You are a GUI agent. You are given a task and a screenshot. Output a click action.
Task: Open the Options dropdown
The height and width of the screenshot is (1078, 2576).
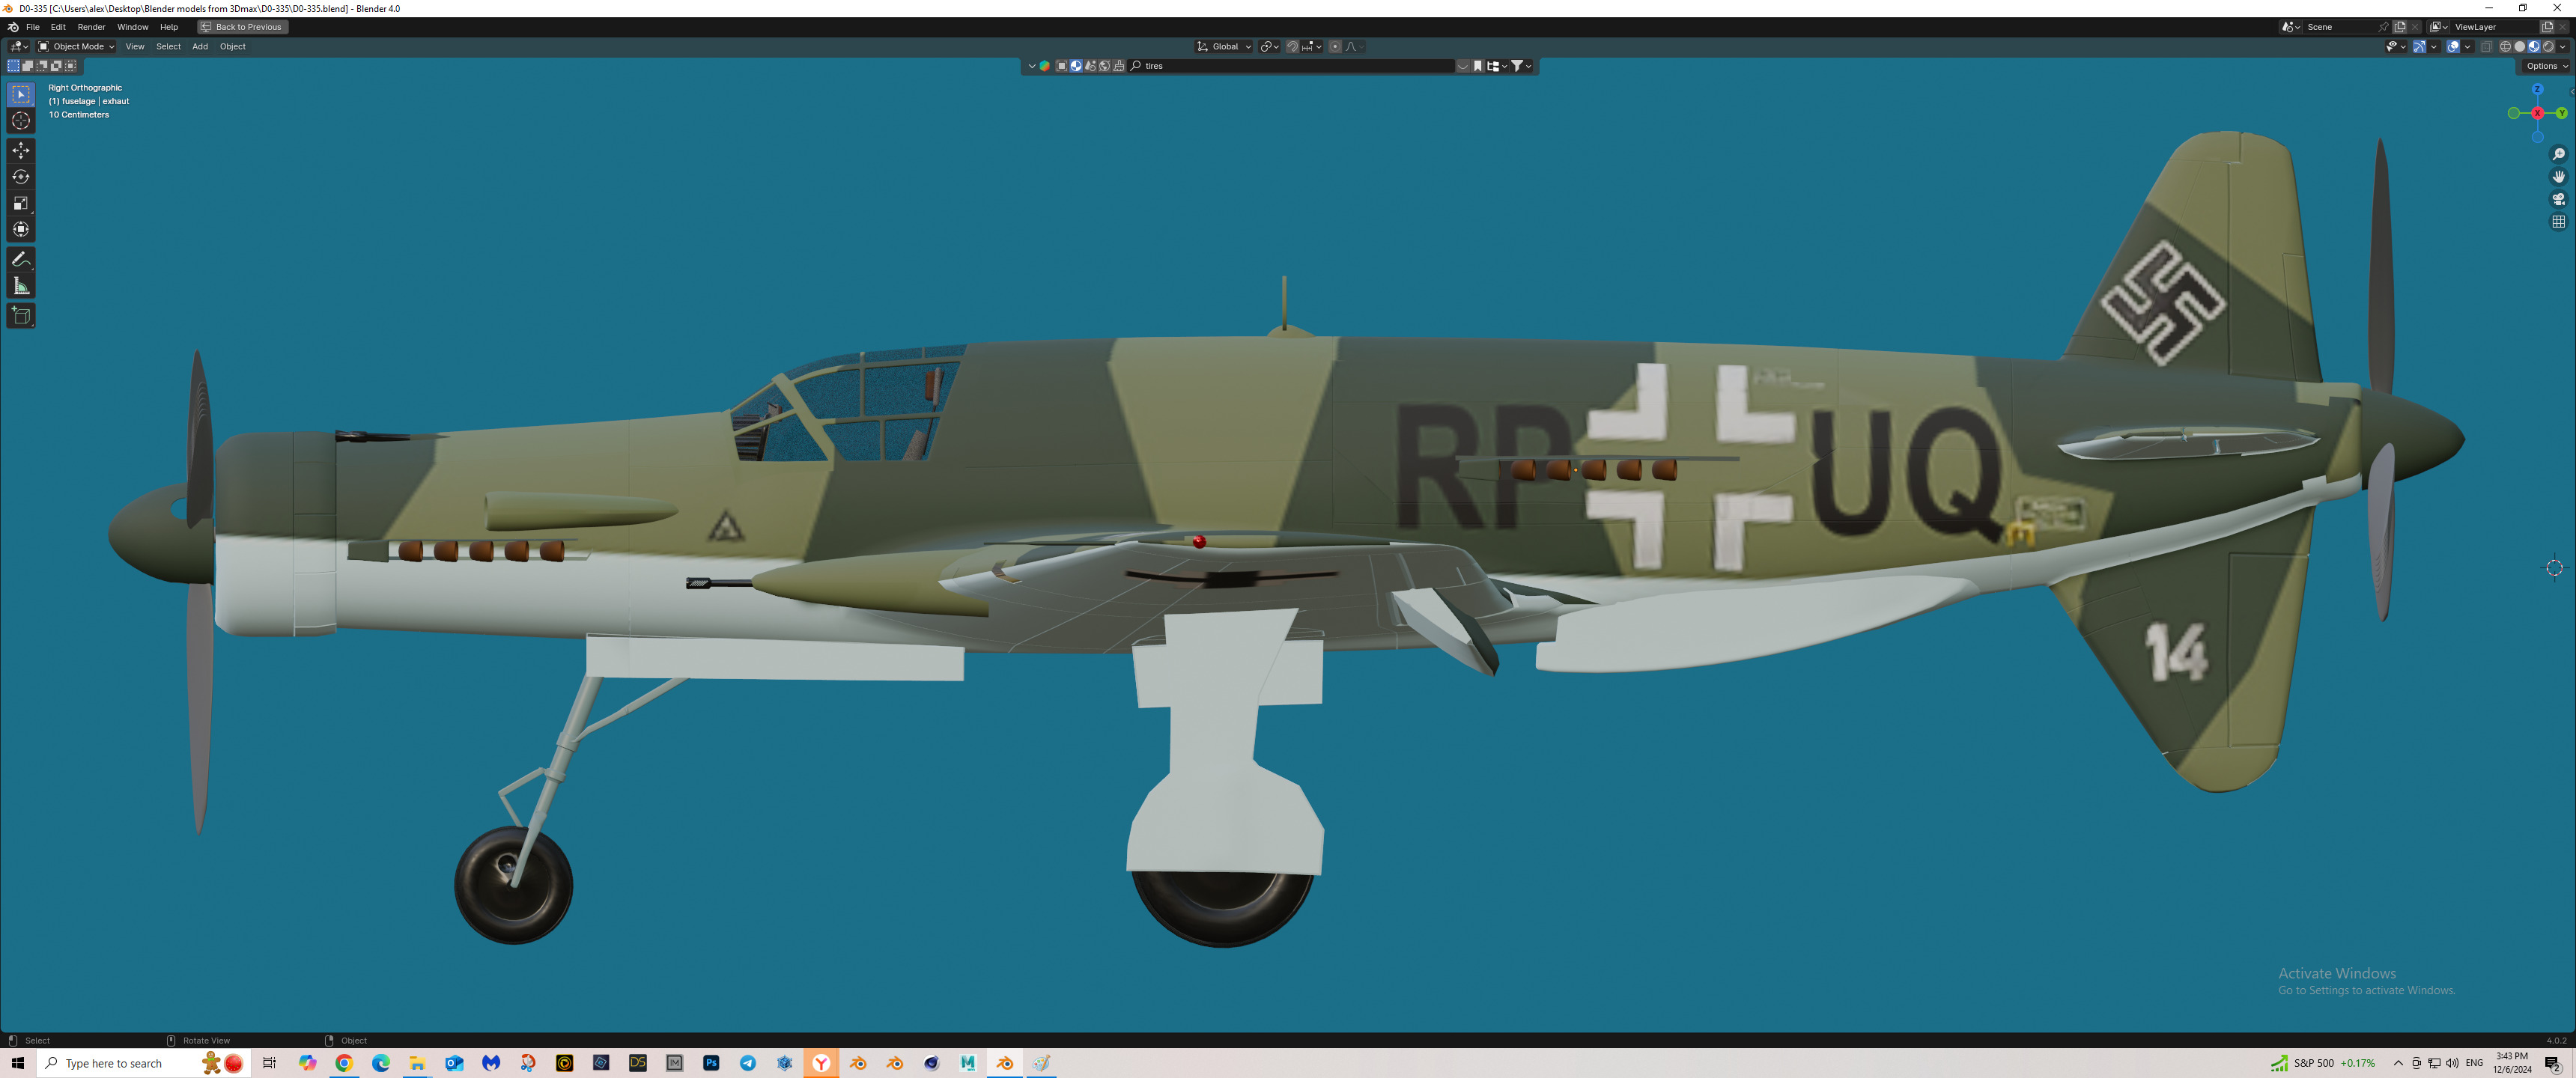pyautogui.click(x=2545, y=66)
